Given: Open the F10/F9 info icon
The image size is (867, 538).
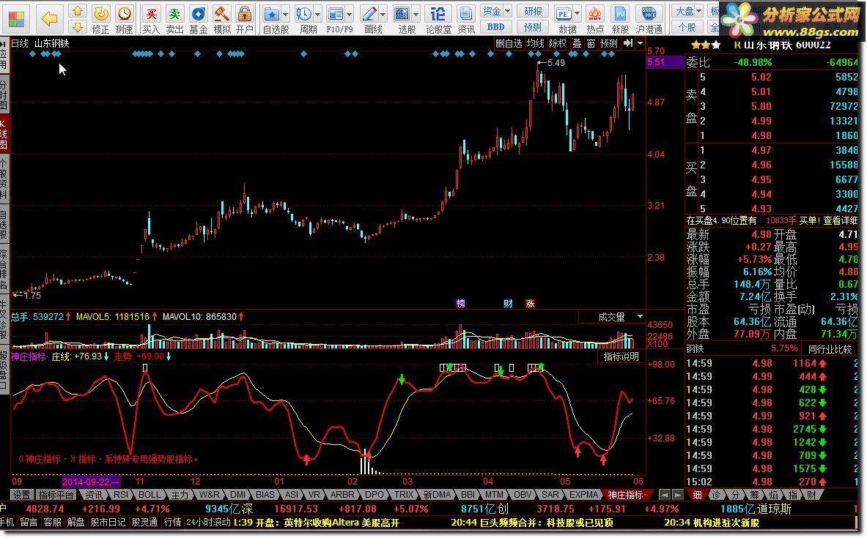Looking at the screenshot, I should click(335, 13).
